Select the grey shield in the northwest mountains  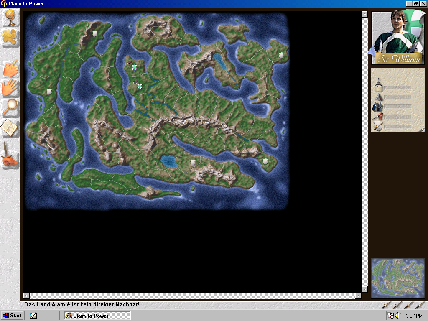point(95,33)
